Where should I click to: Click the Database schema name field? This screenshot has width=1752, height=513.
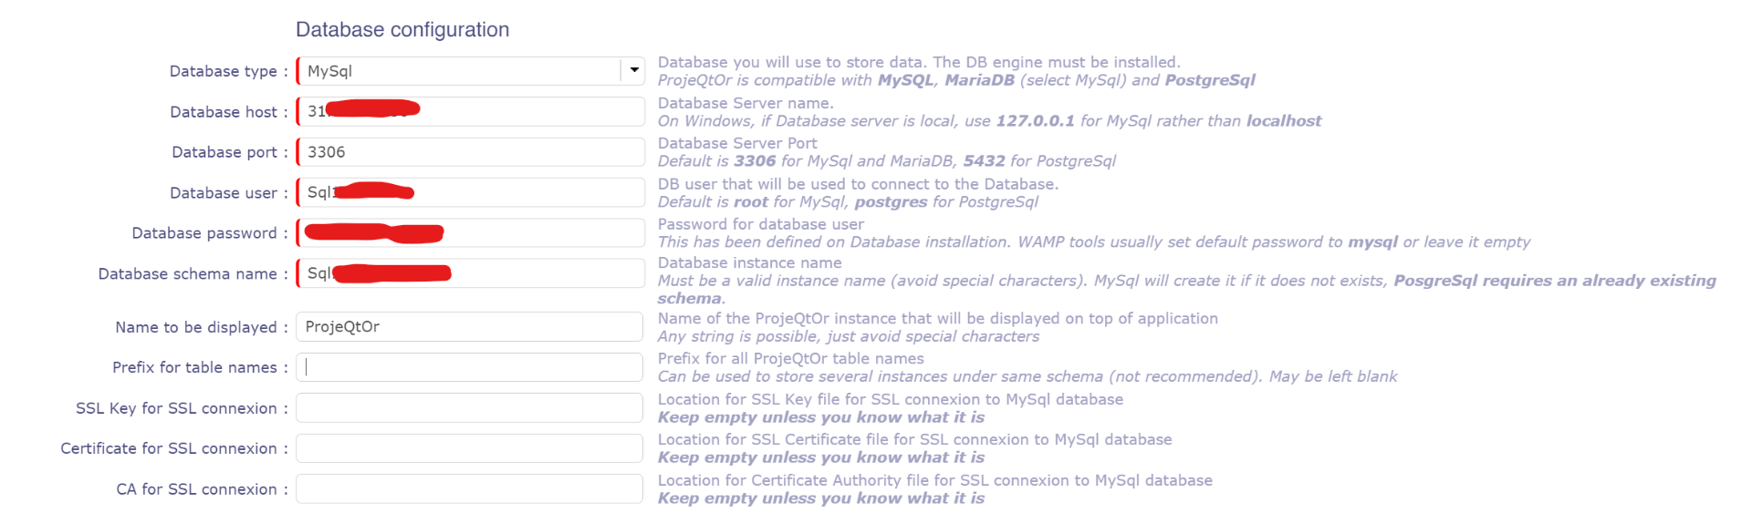[x=547, y=273]
